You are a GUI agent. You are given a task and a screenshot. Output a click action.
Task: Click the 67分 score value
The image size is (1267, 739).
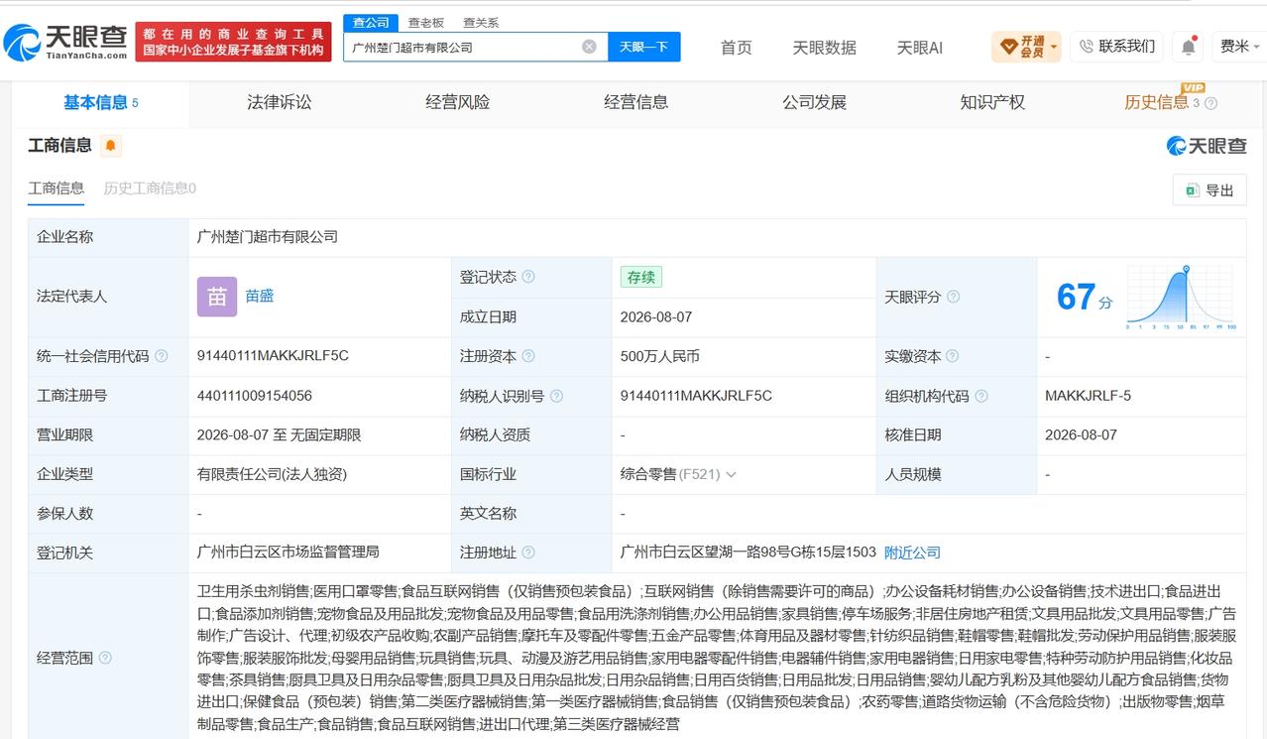[1085, 297]
